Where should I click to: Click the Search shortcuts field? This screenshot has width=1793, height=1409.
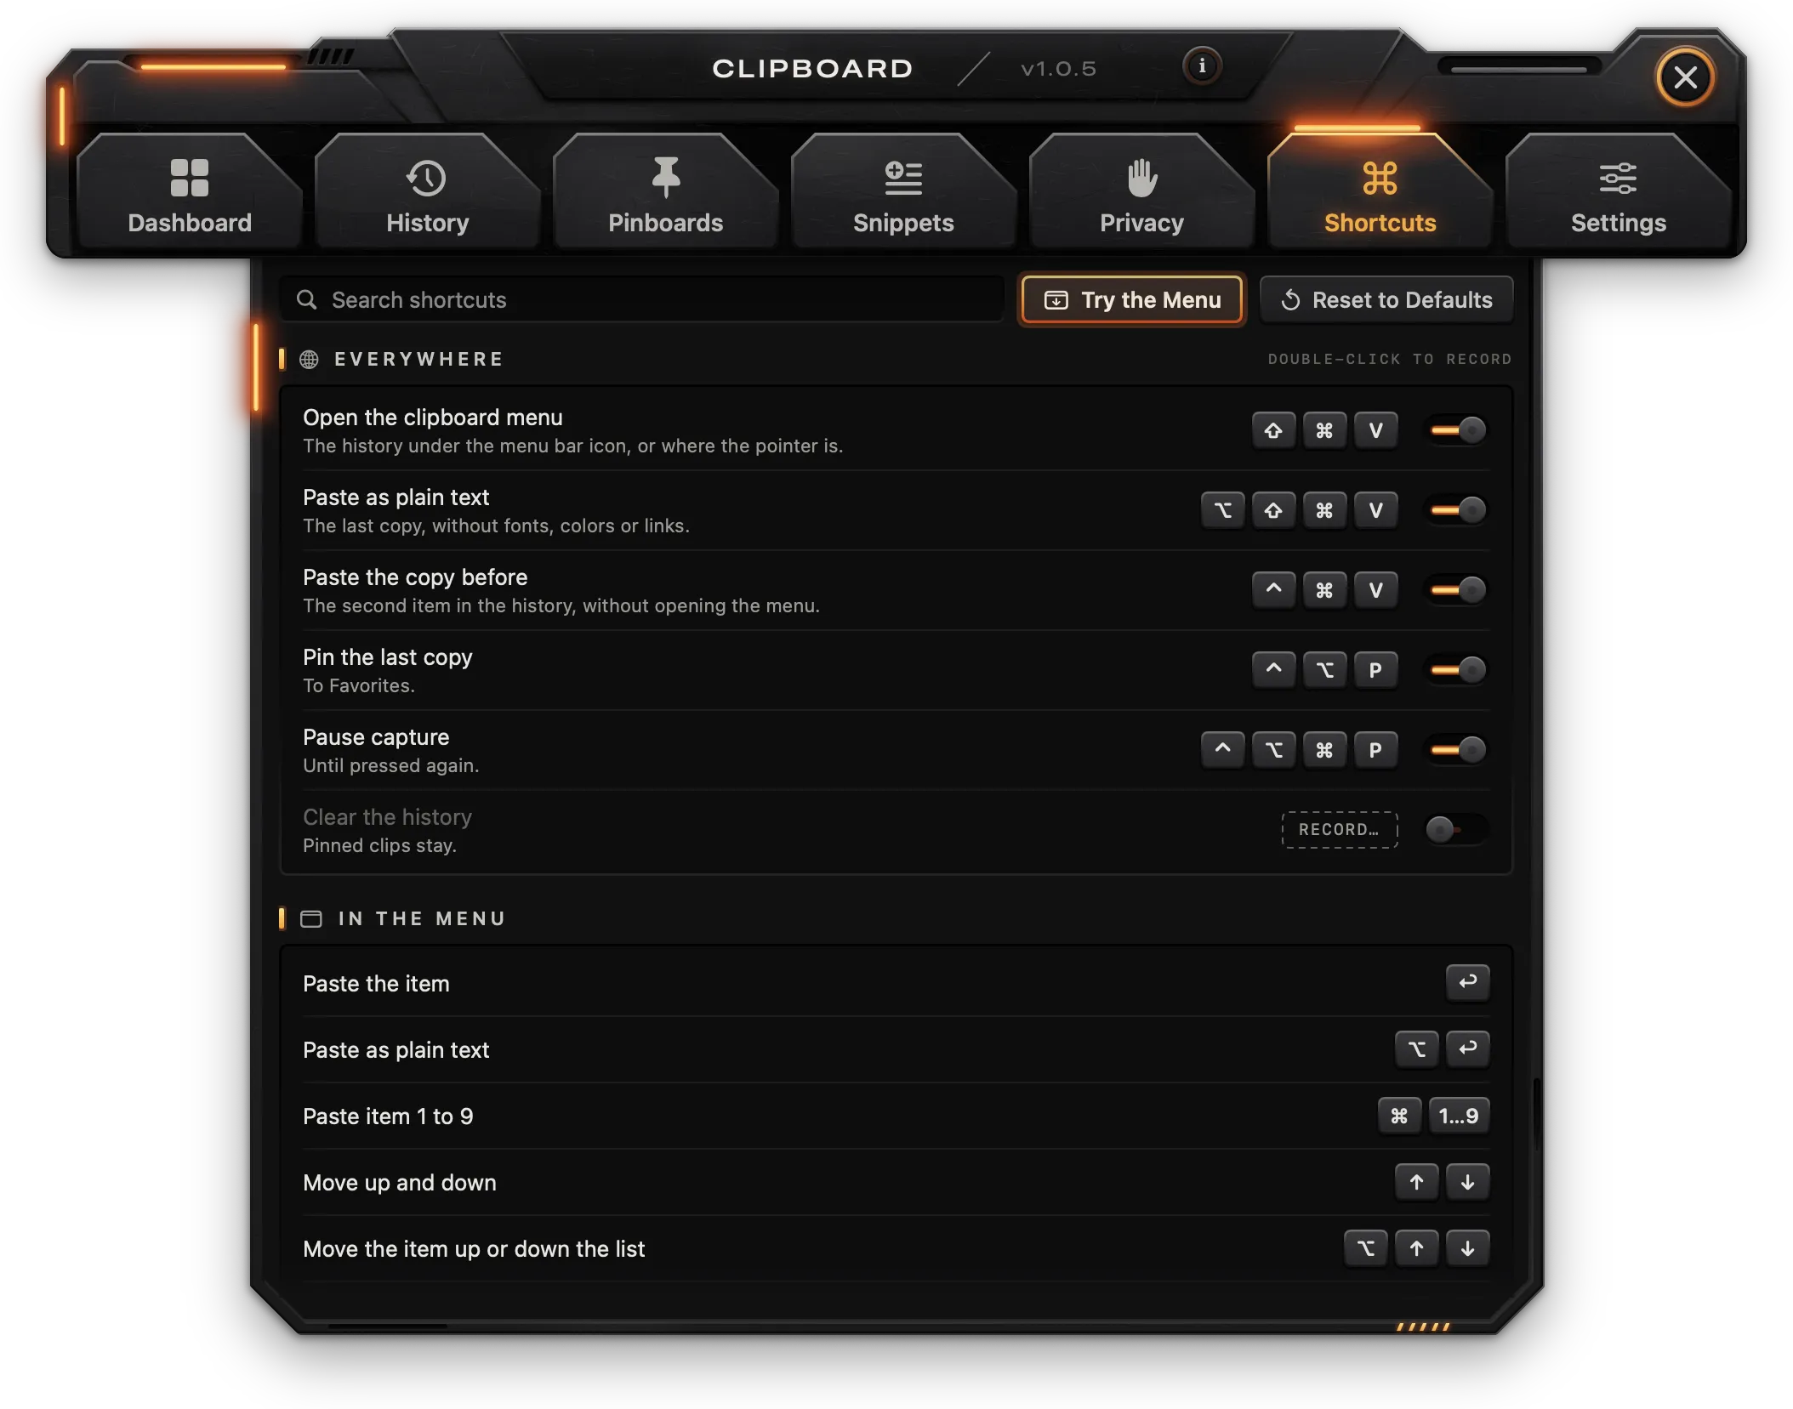[x=643, y=299]
